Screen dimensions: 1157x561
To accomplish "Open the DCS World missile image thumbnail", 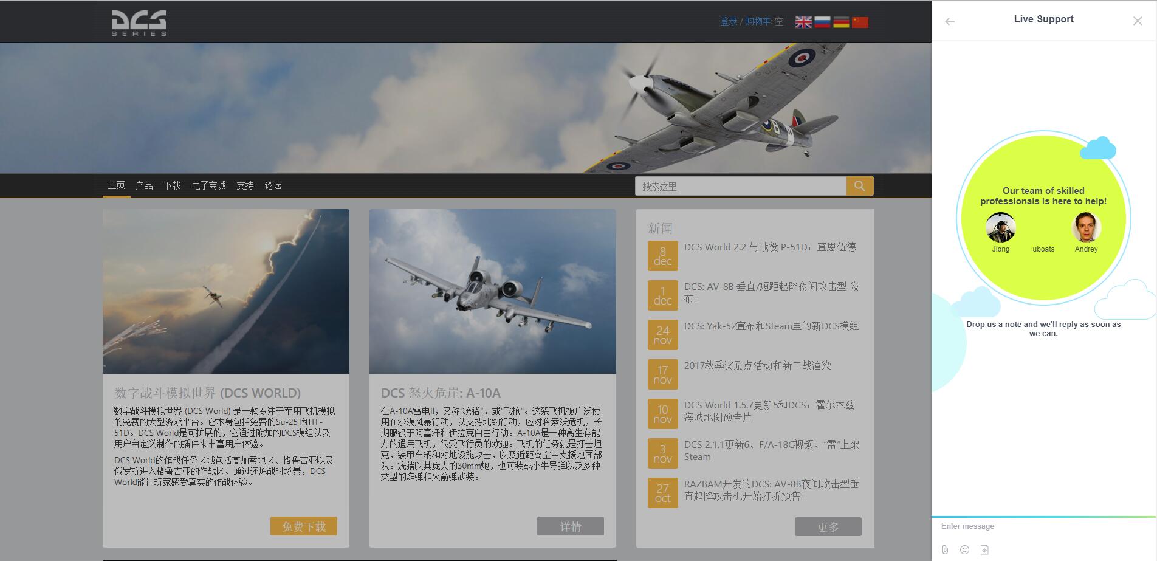I will (x=226, y=291).
